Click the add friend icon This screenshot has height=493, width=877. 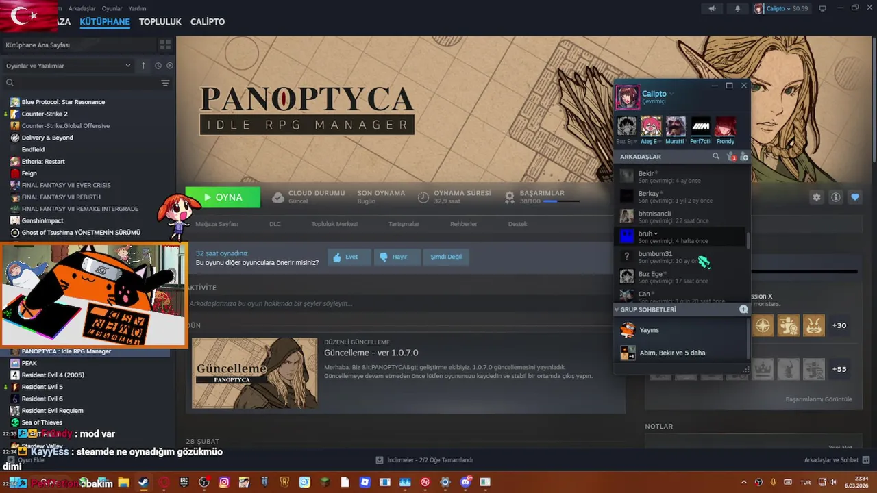pos(744,157)
